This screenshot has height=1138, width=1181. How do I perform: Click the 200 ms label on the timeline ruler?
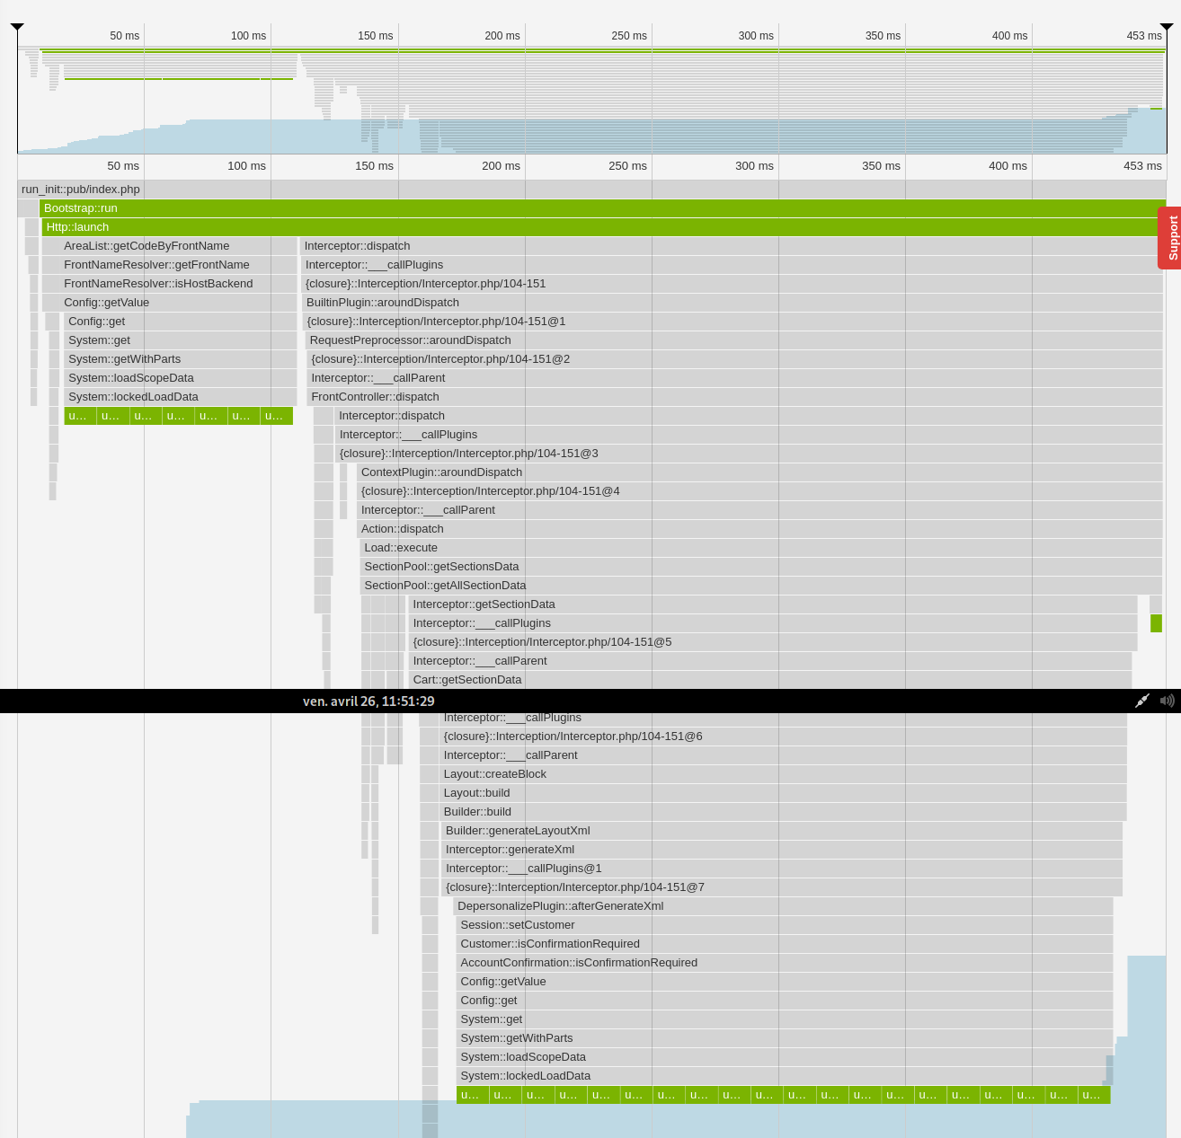501,165
